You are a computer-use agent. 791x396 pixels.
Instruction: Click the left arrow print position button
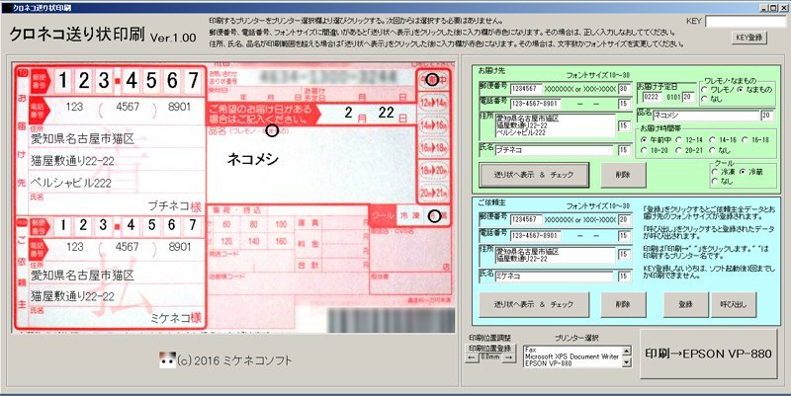(472, 357)
